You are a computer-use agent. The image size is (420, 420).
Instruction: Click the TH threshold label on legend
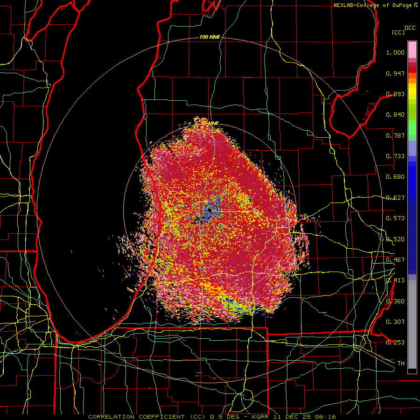(x=401, y=364)
